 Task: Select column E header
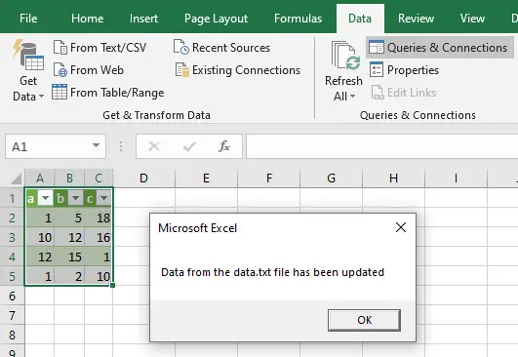click(x=206, y=178)
